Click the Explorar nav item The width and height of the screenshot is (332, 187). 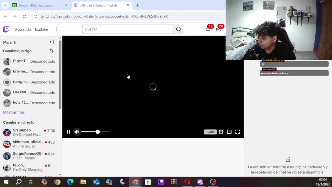pyautogui.click(x=42, y=29)
